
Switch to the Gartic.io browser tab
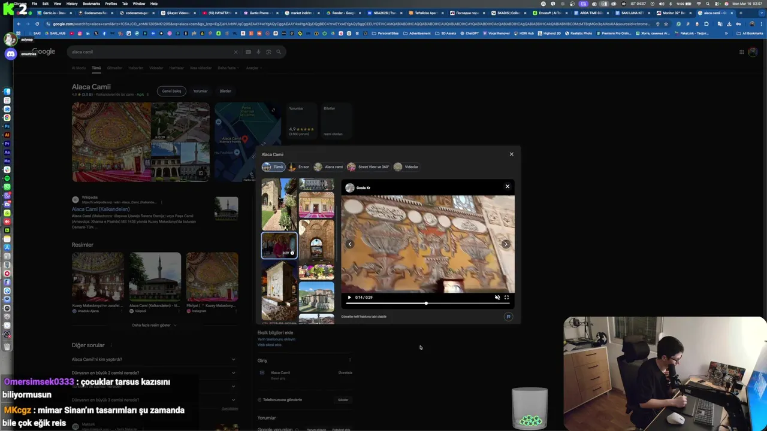coord(55,13)
